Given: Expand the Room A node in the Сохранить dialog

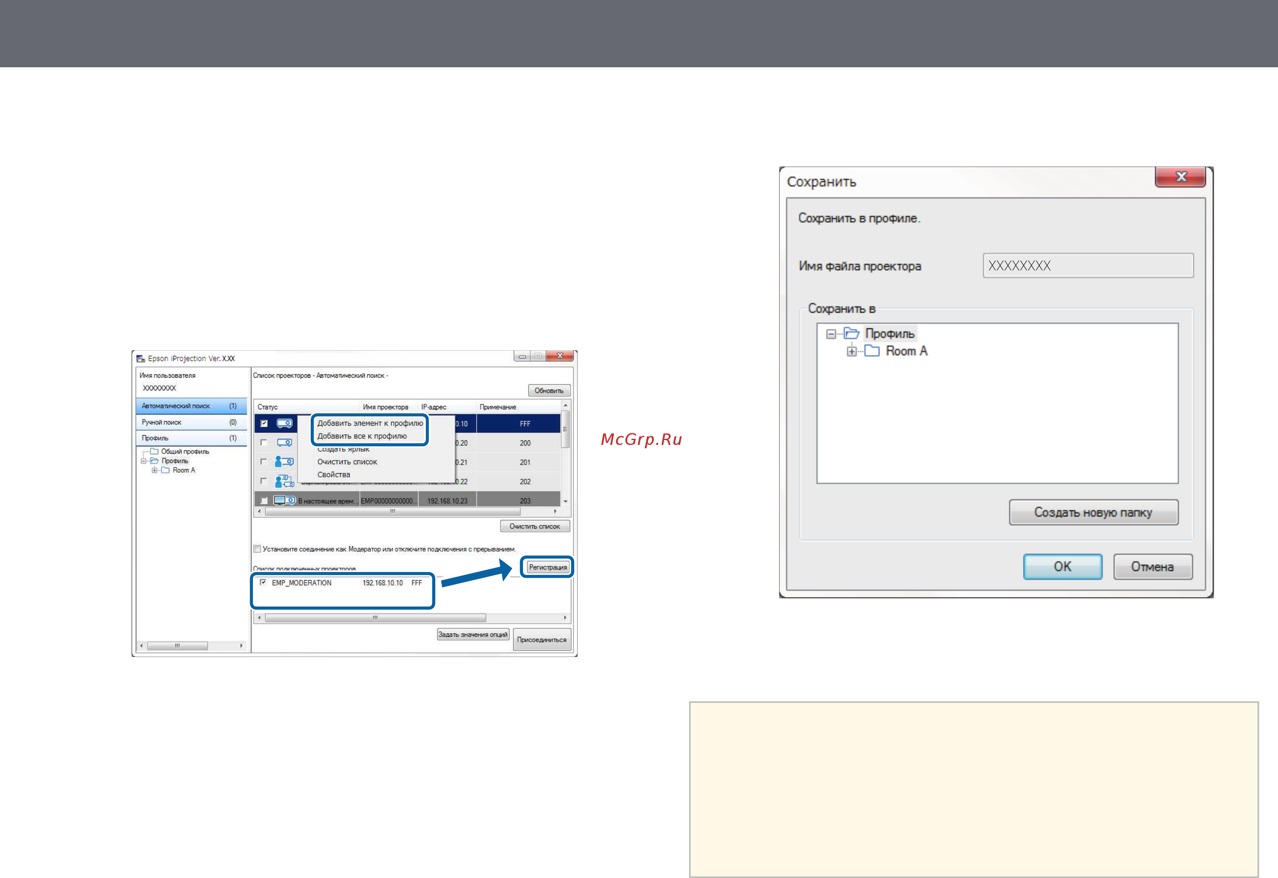Looking at the screenshot, I should (x=851, y=351).
